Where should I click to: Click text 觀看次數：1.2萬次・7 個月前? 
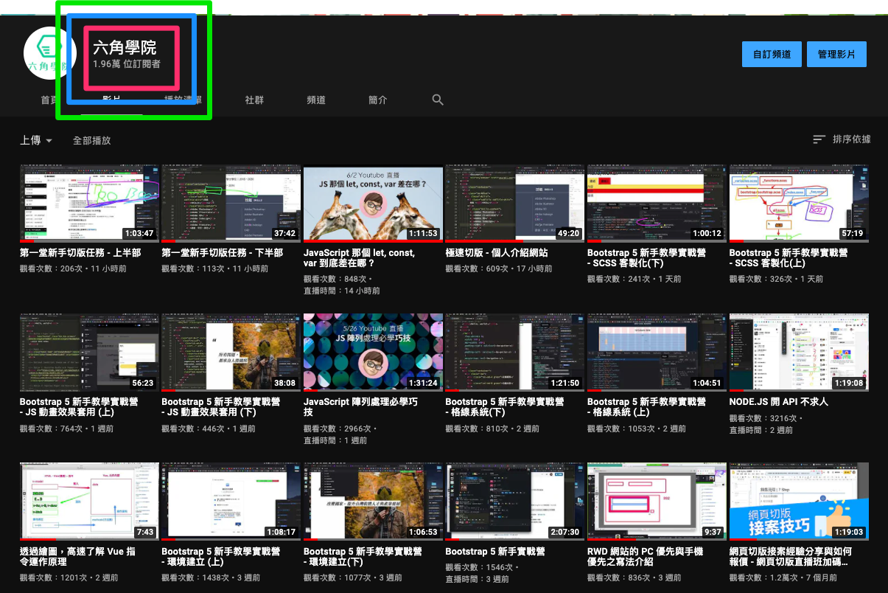pyautogui.click(x=783, y=580)
